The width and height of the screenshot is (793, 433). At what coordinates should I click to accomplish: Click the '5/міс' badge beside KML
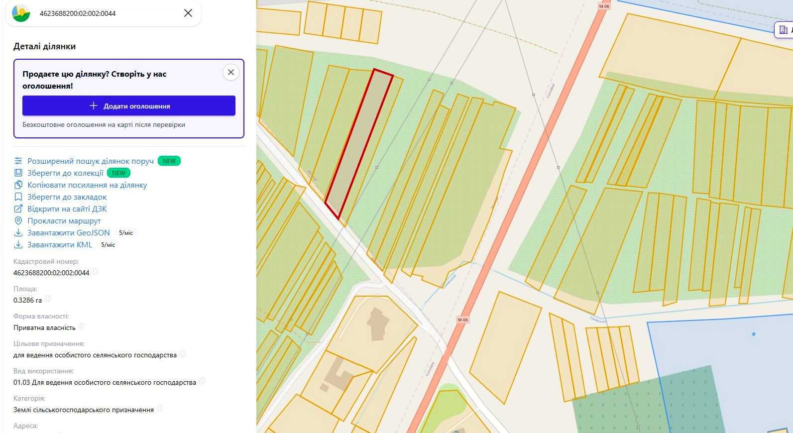[x=108, y=244]
